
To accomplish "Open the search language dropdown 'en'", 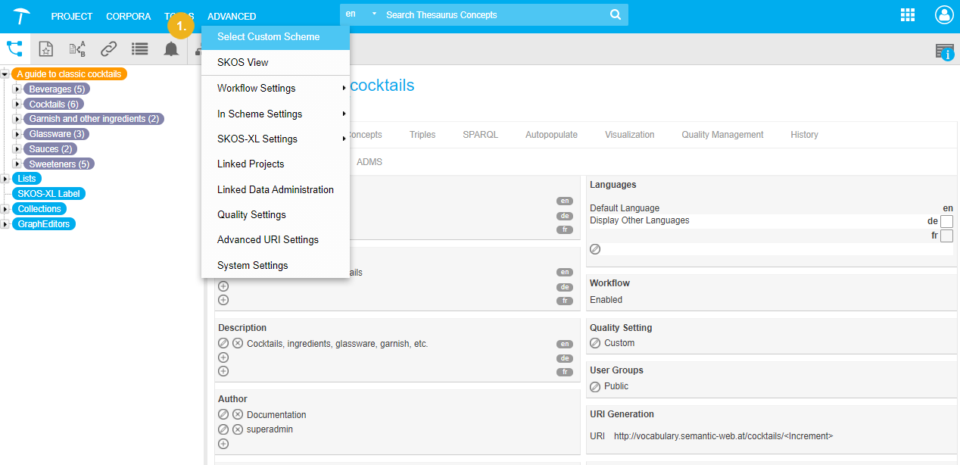I will click(x=360, y=14).
